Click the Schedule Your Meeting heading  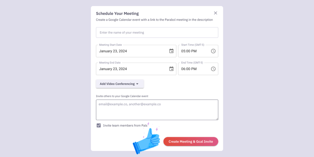click(x=117, y=13)
